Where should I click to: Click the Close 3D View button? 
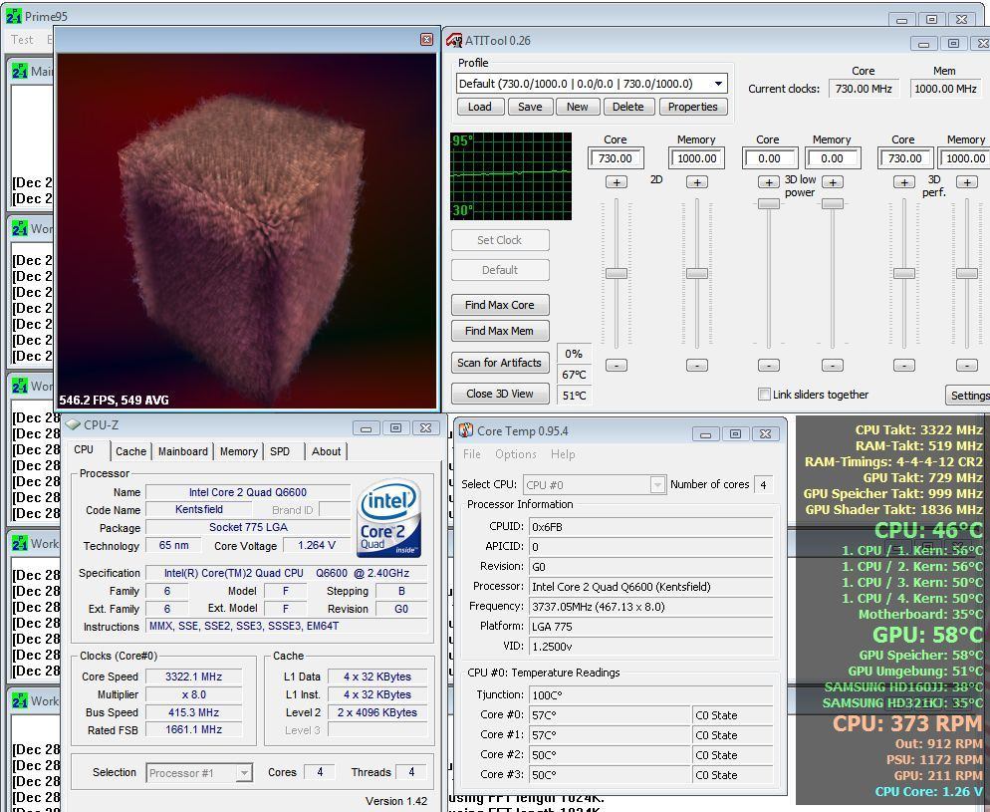499,394
